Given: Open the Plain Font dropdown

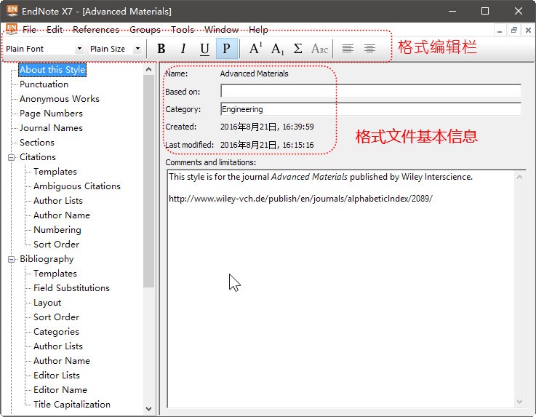Looking at the screenshot, I should point(79,49).
